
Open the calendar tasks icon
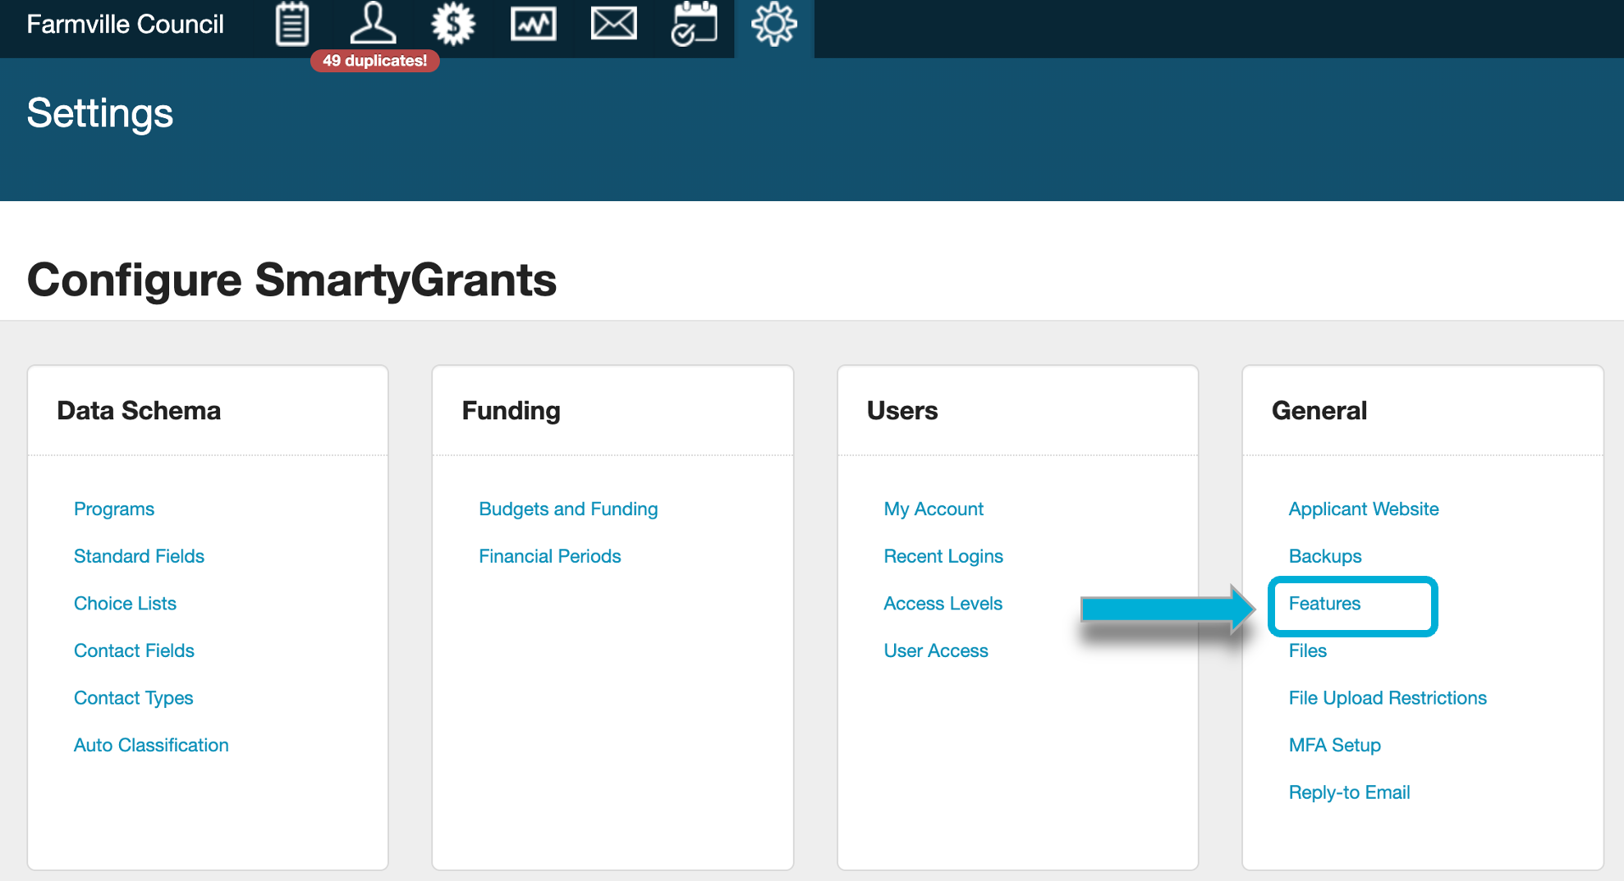point(694,25)
